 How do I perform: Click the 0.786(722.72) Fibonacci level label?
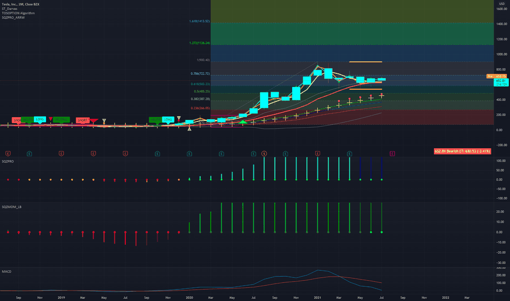200,74
